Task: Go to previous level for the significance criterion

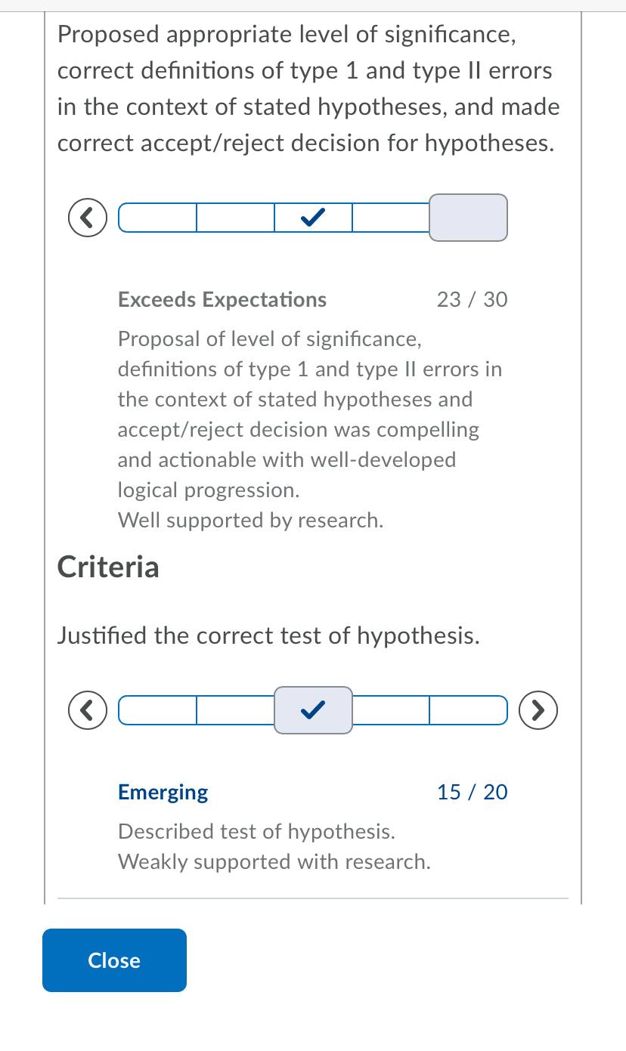Action: pyautogui.click(x=88, y=218)
